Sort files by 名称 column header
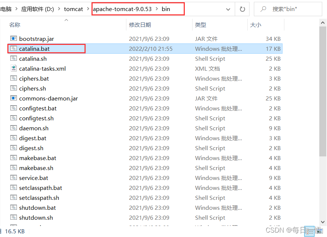The width and height of the screenshot is (327, 237). click(x=15, y=25)
